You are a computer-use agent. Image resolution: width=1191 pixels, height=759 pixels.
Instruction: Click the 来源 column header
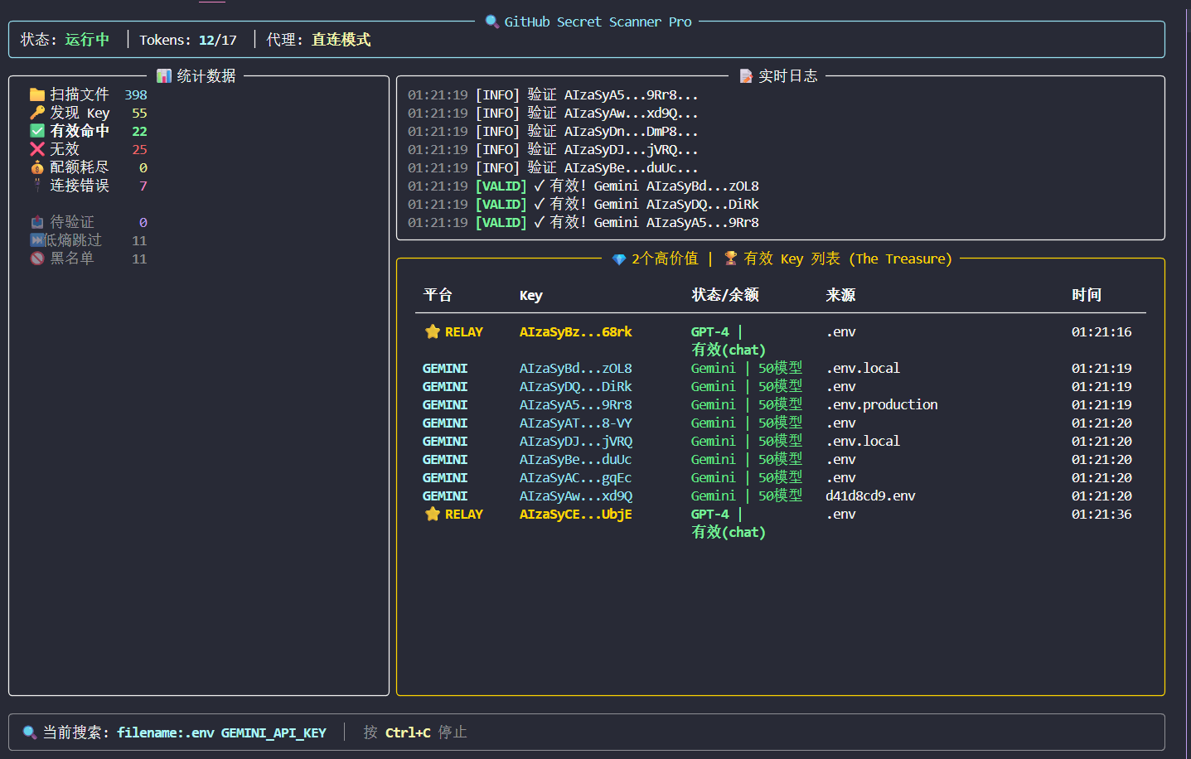point(840,295)
